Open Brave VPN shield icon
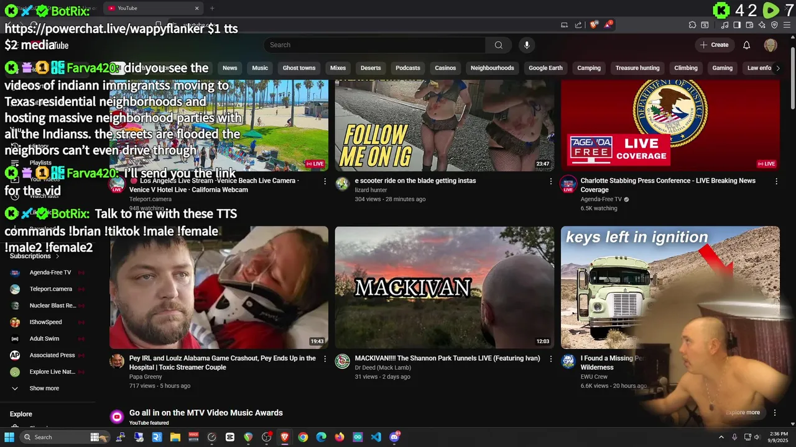This screenshot has height=447, width=796. [774, 25]
